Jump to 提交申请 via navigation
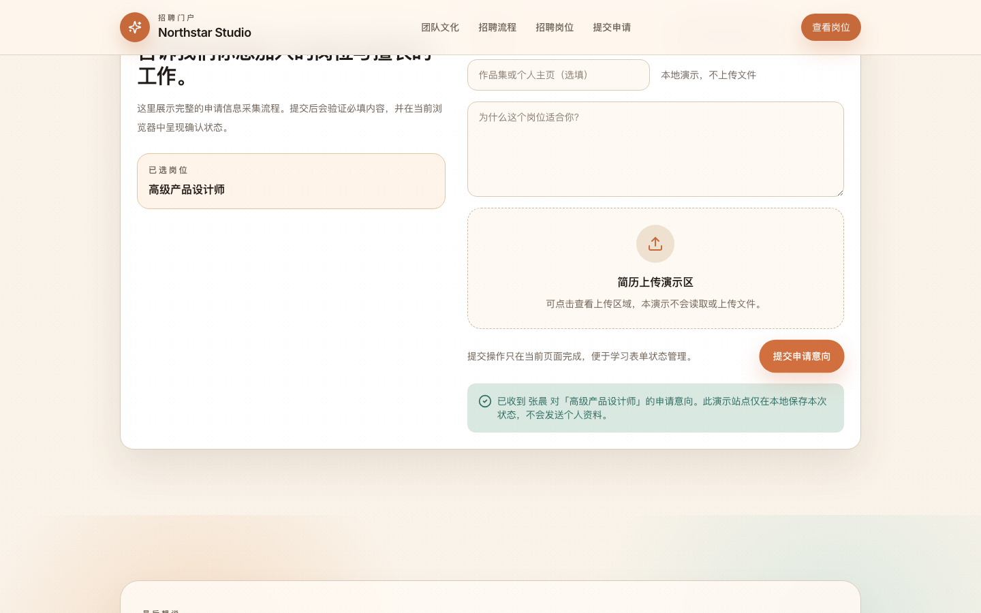This screenshot has width=981, height=613. click(x=612, y=27)
